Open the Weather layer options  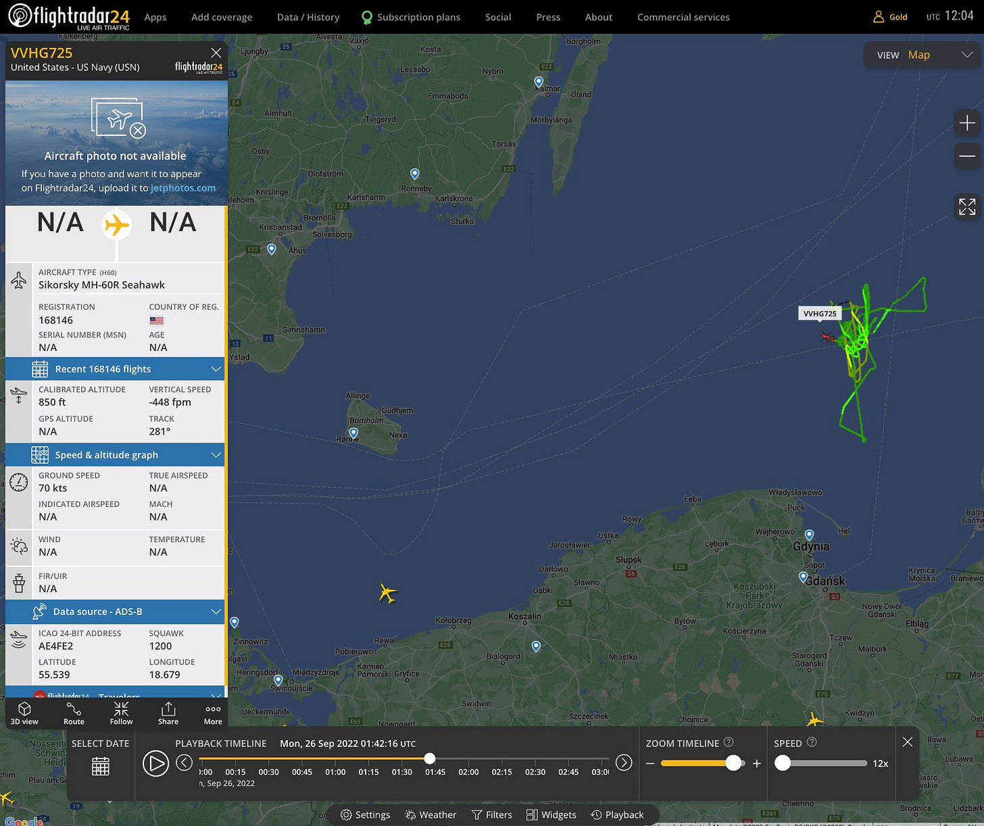click(x=430, y=815)
